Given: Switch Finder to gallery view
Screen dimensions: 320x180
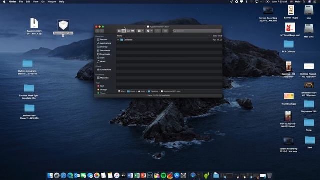Looking at the screenshot, I should coord(133,31).
